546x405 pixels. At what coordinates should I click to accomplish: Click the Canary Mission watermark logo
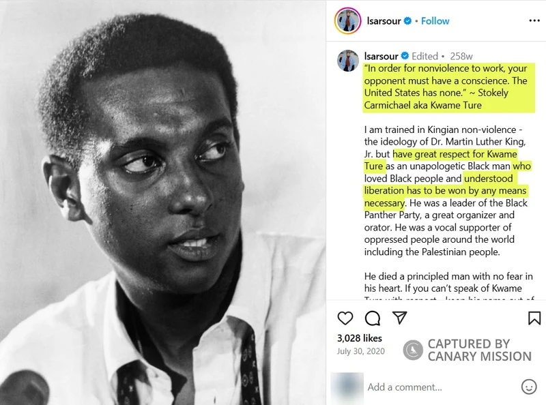414,350
